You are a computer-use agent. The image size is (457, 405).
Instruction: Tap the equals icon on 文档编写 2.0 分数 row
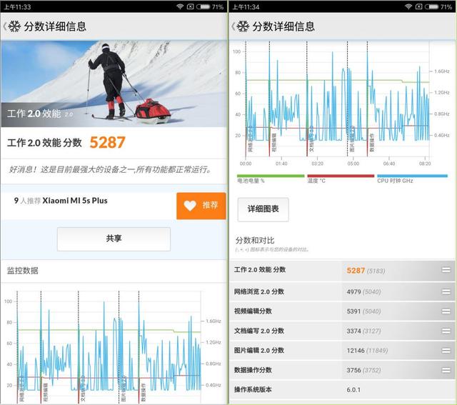(446, 331)
